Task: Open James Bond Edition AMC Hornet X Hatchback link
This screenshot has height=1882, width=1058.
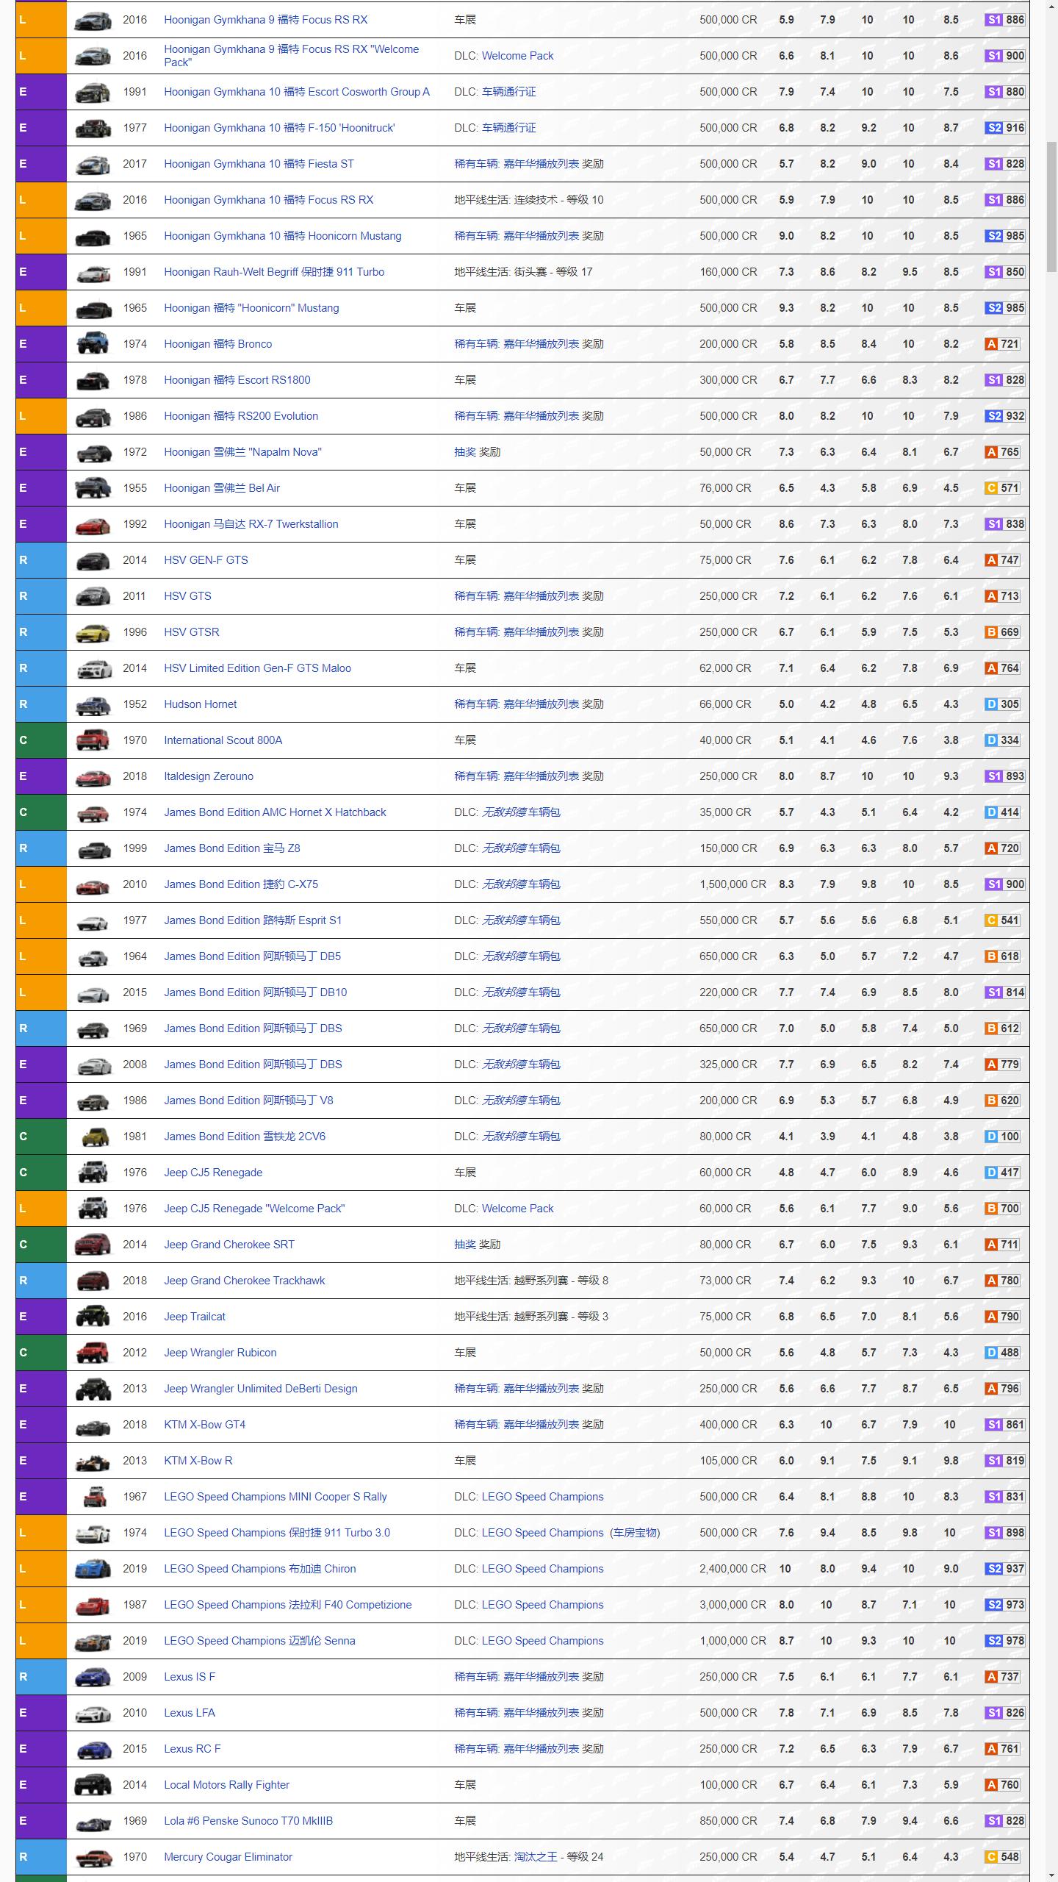Action: point(275,812)
